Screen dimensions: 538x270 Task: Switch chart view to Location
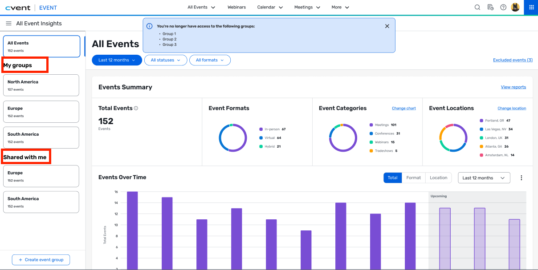click(438, 178)
